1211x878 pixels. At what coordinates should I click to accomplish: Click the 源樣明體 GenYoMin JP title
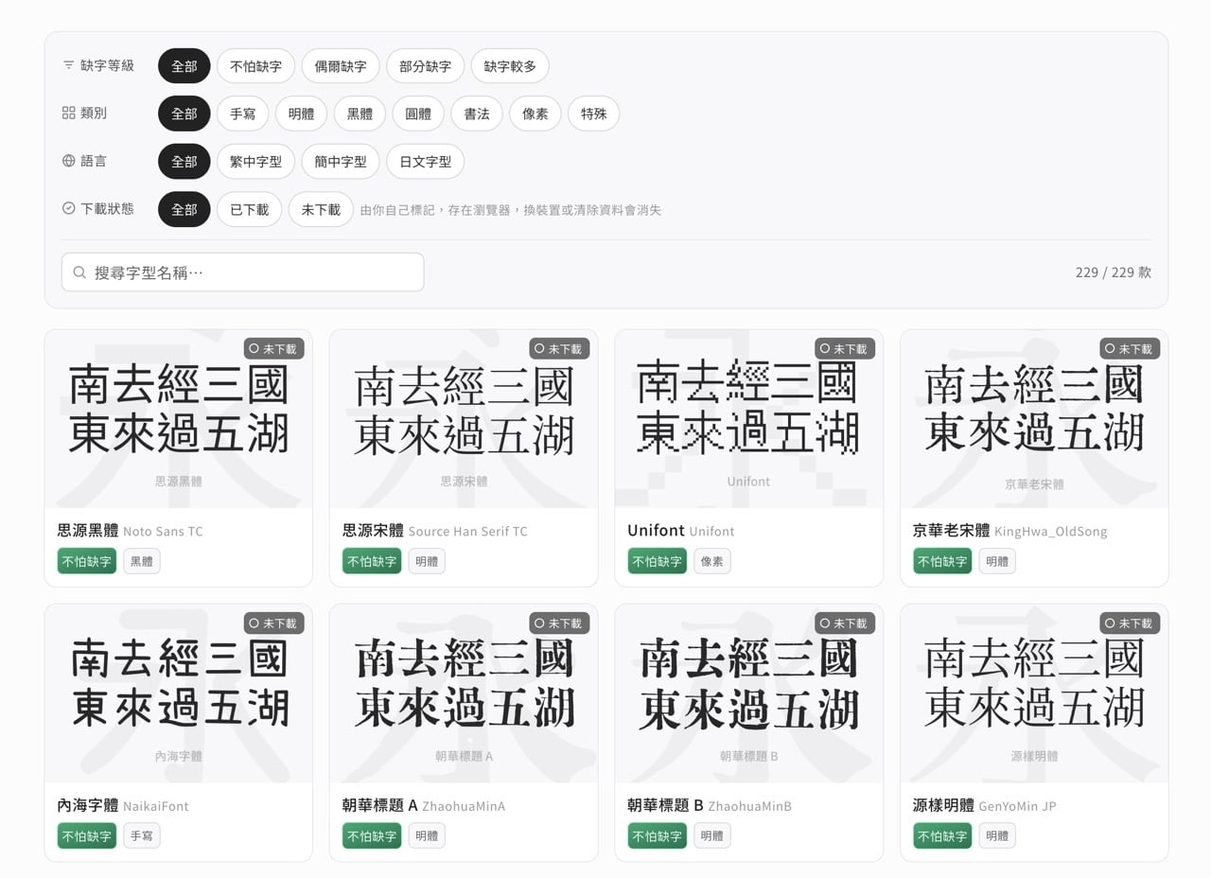point(985,806)
